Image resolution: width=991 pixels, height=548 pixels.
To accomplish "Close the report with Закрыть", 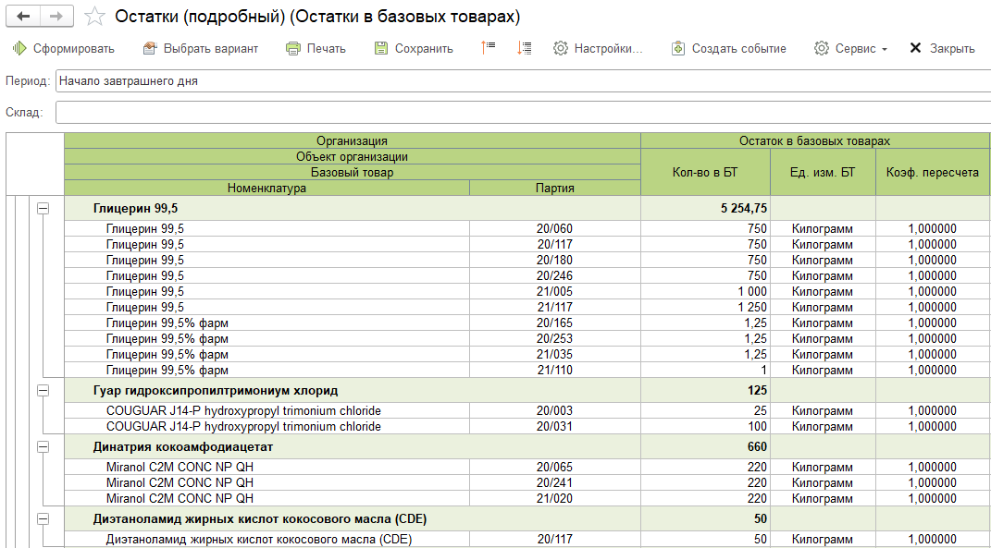I will [942, 49].
